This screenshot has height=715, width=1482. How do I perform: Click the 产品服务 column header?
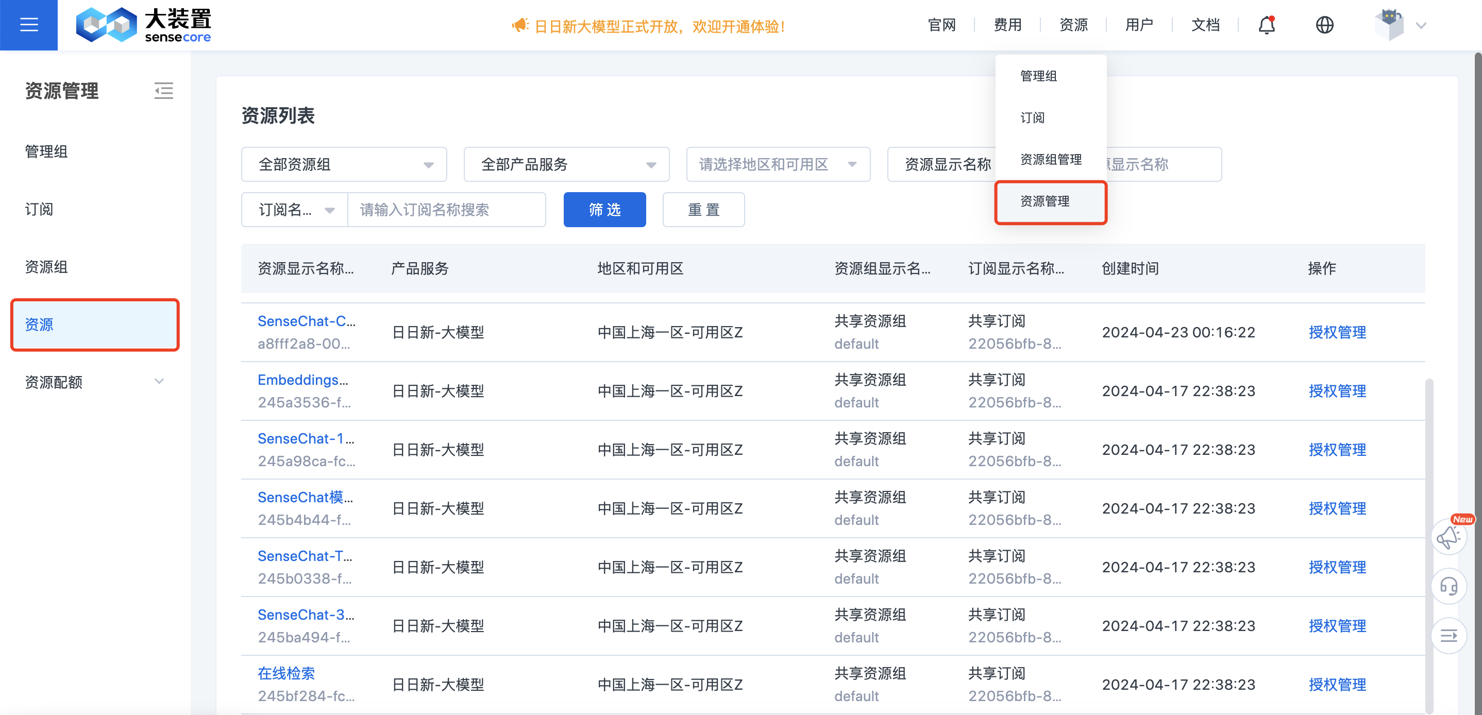pyautogui.click(x=420, y=268)
